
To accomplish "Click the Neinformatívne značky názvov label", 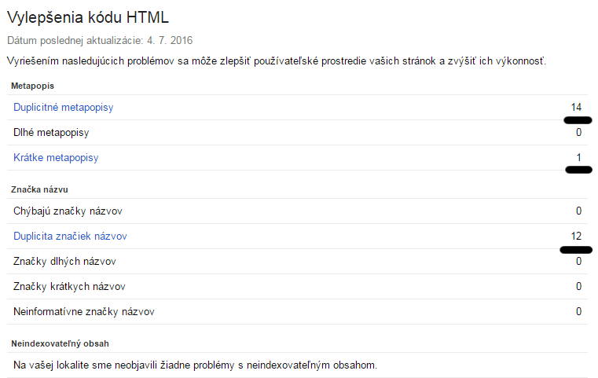I will click(84, 312).
